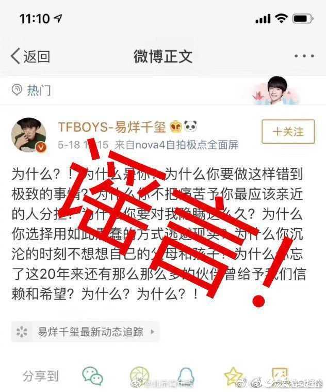Click the 热门 hot topic icon
Image resolution: width=326 pixels, height=392 pixels.
click(x=17, y=90)
